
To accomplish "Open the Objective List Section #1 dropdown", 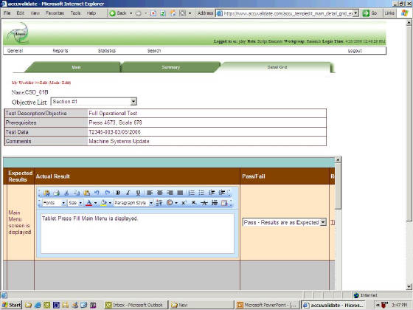I will click(x=94, y=102).
